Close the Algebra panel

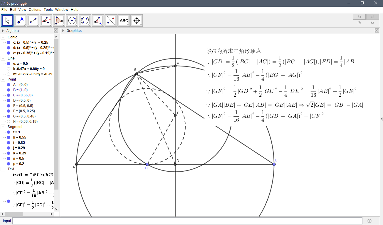pyautogui.click(x=56, y=30)
